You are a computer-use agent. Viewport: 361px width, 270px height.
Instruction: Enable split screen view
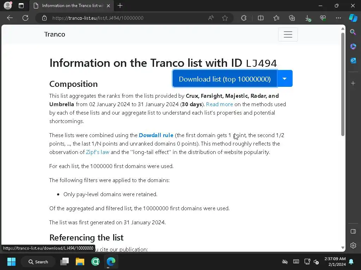coord(261,18)
